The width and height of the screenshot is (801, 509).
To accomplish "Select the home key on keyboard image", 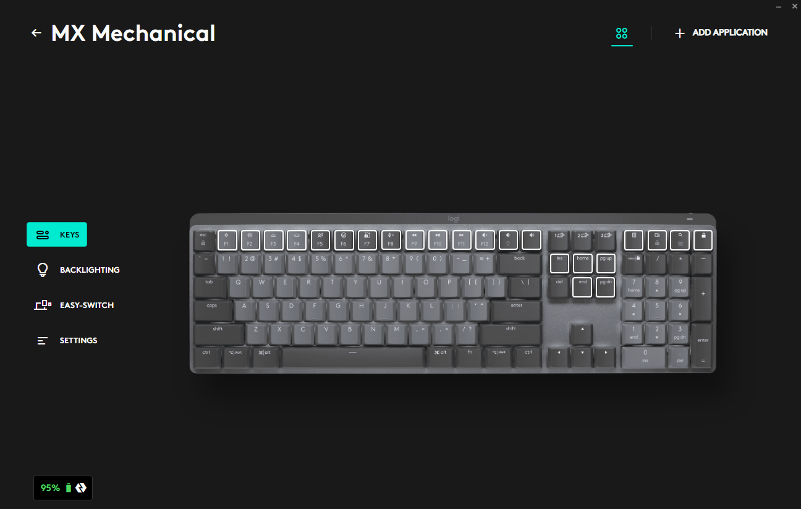I will click(583, 263).
